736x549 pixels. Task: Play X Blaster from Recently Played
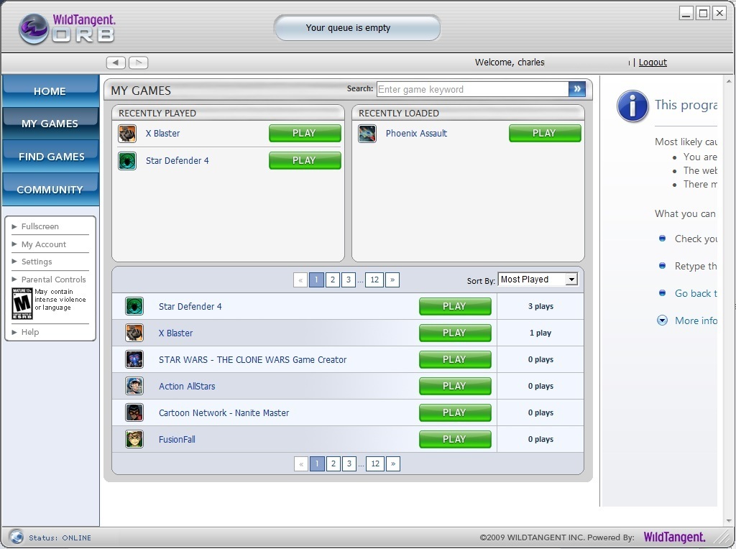click(305, 133)
